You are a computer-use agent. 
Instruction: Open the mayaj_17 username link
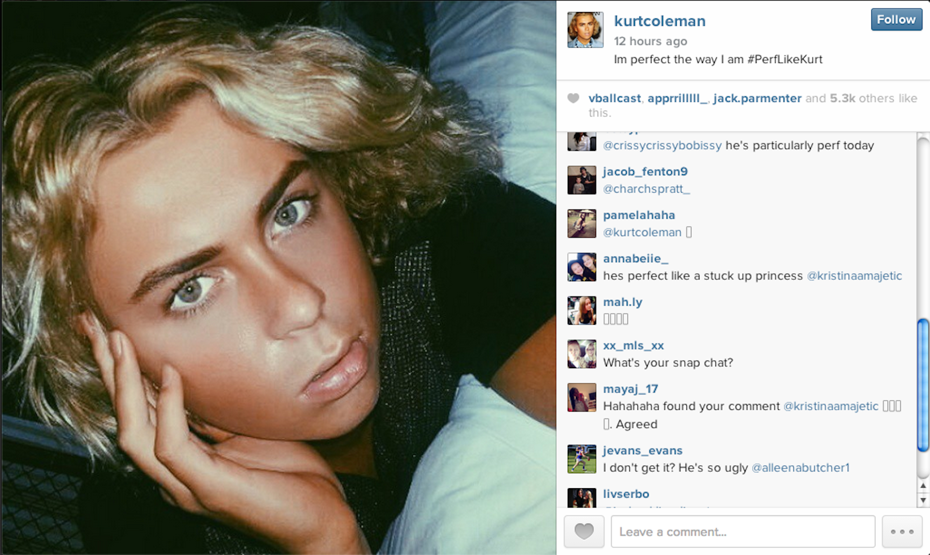coord(630,389)
